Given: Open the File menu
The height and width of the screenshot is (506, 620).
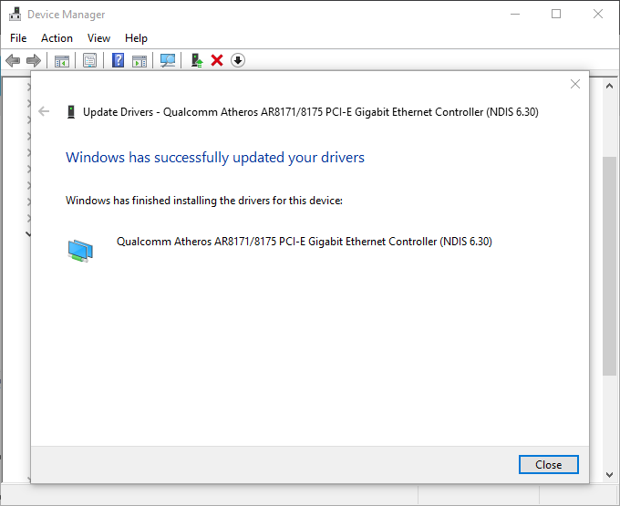Looking at the screenshot, I should click(x=18, y=38).
